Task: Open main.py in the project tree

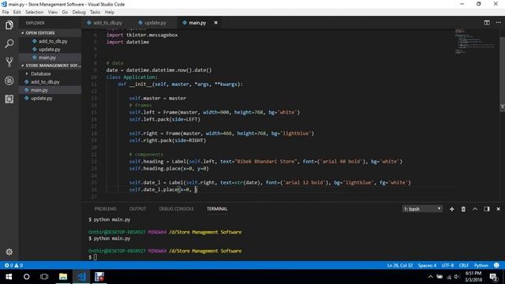Action: tap(39, 90)
